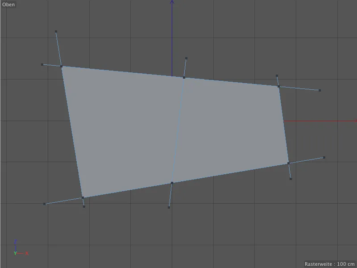This screenshot has width=357, height=268.
Task: Click the Z label on the axis gizmo
Action: pyautogui.click(x=16, y=241)
